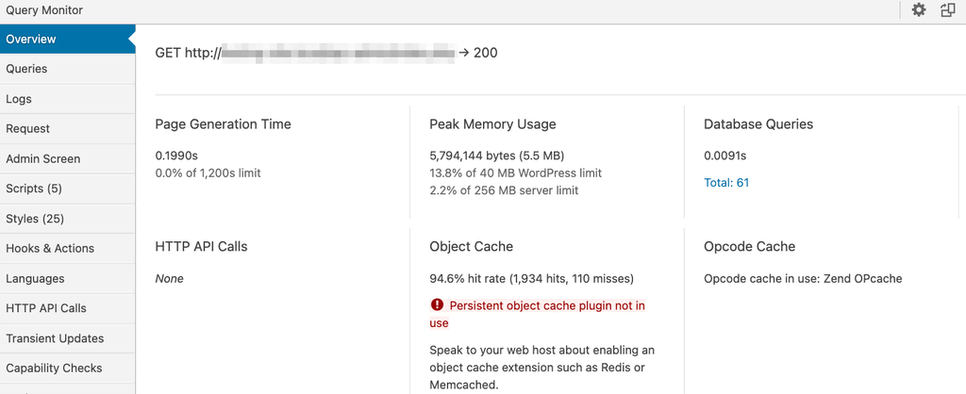Select the Overview menu item
Viewport: 966px width, 394px height.
click(x=31, y=40)
